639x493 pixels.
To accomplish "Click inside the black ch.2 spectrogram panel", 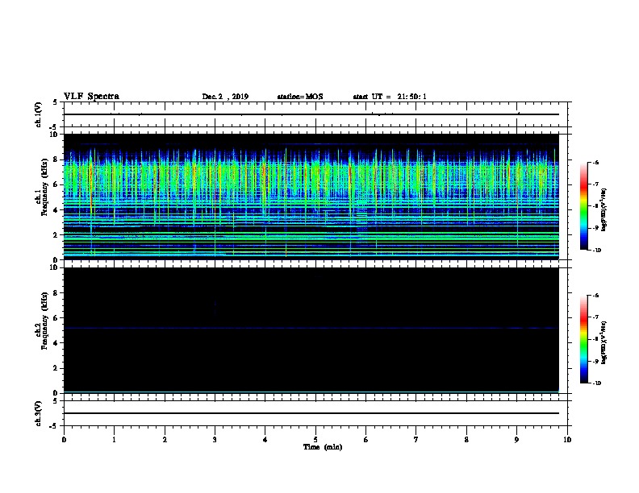I will (x=311, y=330).
